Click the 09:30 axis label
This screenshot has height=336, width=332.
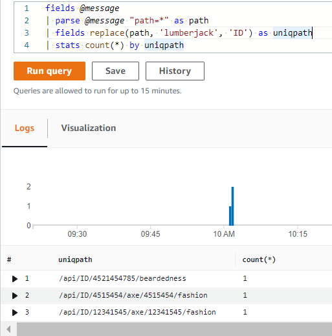pyautogui.click(x=77, y=234)
